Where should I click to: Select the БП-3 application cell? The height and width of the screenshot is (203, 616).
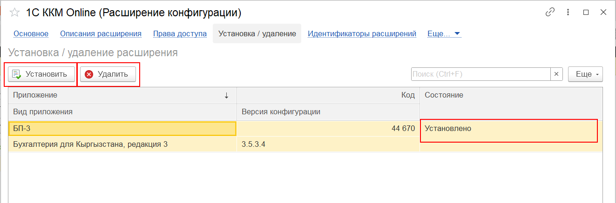(x=122, y=129)
